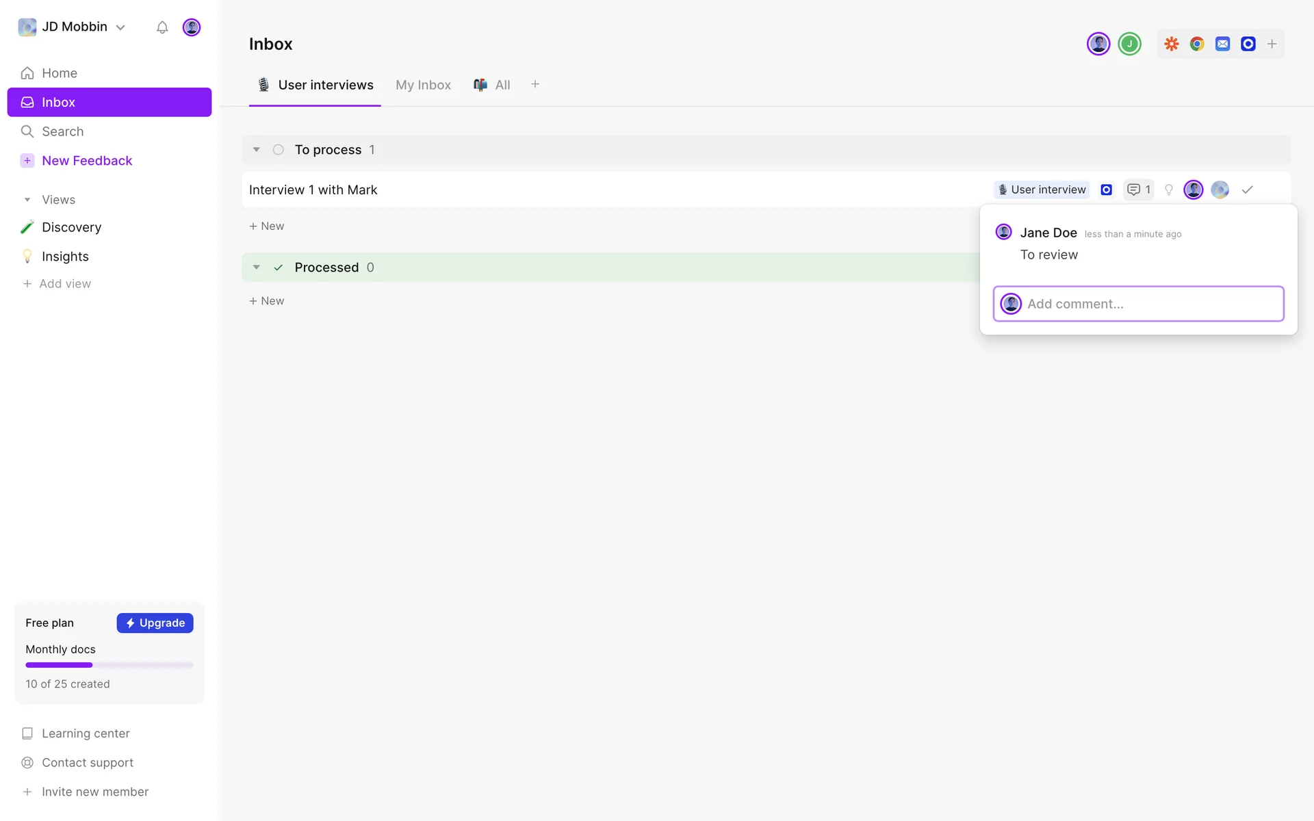Image resolution: width=1314 pixels, height=821 pixels.
Task: Collapse the Processed group
Action: [256, 268]
